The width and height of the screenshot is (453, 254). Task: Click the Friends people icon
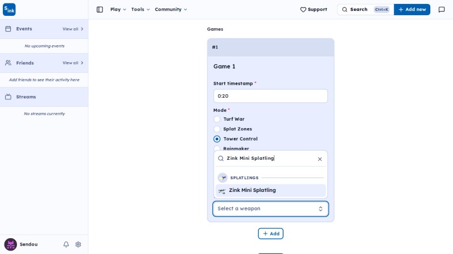(8, 63)
